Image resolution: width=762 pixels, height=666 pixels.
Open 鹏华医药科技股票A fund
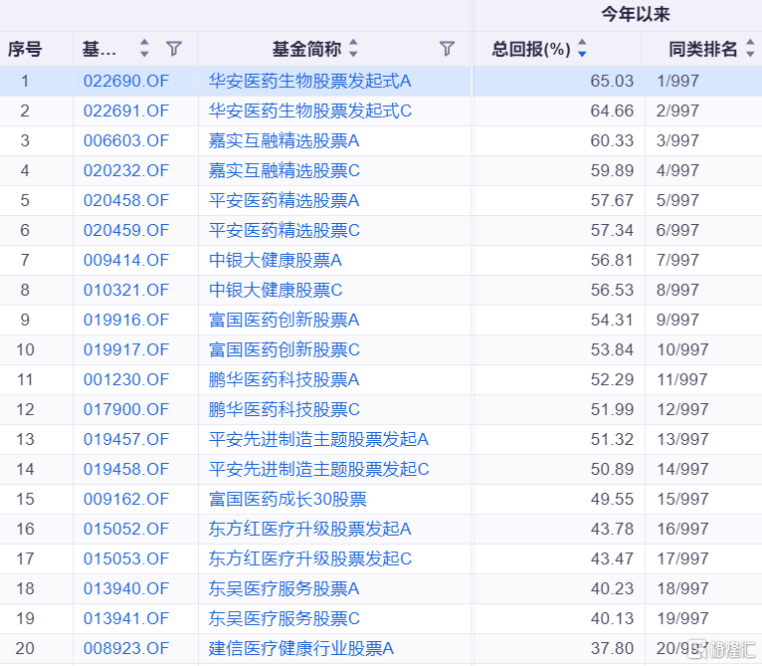tap(285, 379)
